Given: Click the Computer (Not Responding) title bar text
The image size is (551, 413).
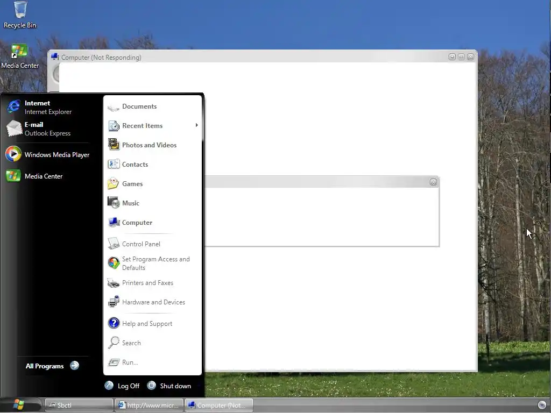Looking at the screenshot, I should tap(101, 57).
